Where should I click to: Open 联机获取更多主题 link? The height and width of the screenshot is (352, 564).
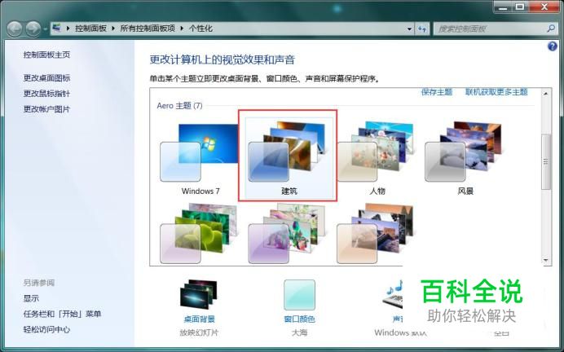[496, 92]
